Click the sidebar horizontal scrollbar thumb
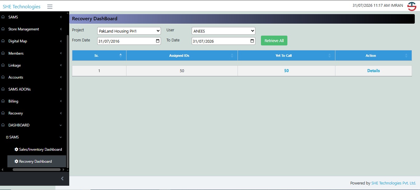This screenshot has width=420, height=190. [x=37, y=169]
